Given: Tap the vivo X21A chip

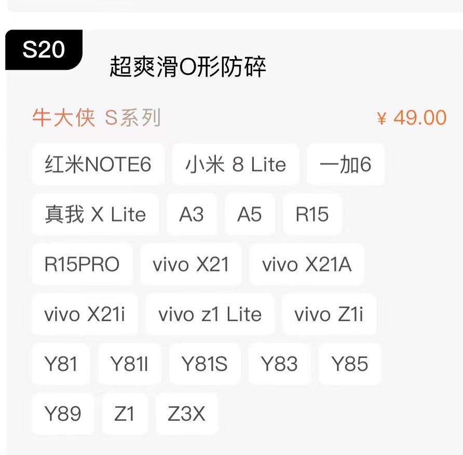Looking at the screenshot, I should 307,265.
